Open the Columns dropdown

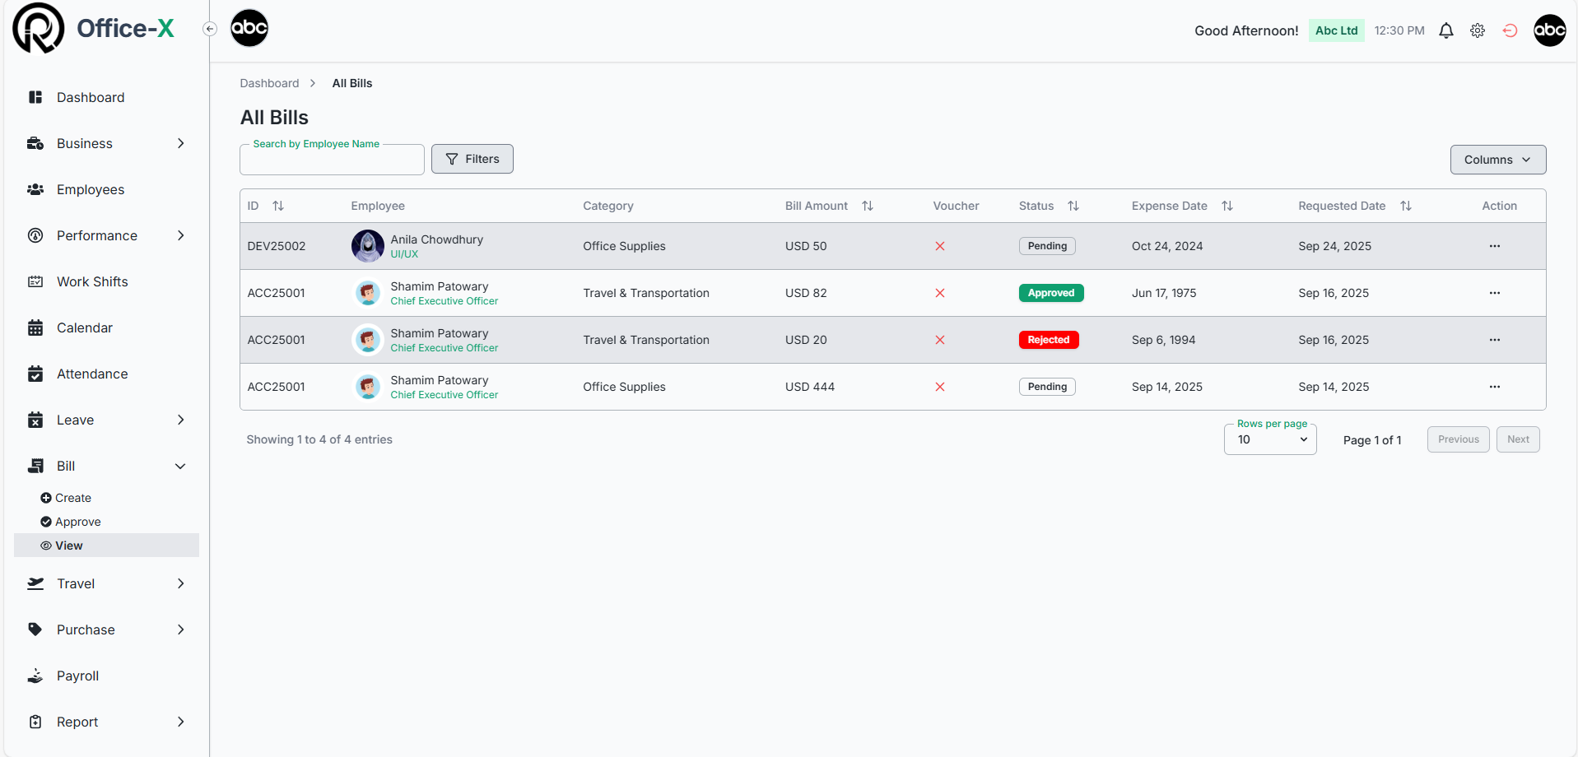[1497, 160]
